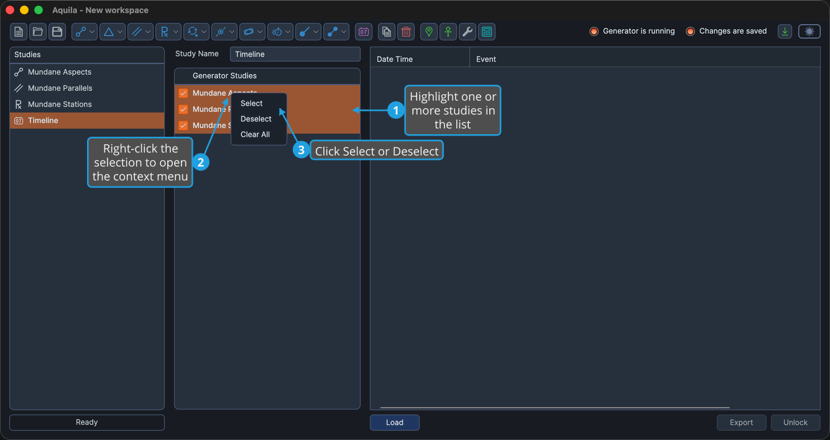
Task: Open the orbit ring toolbar dropdown
Action: [x=252, y=32]
